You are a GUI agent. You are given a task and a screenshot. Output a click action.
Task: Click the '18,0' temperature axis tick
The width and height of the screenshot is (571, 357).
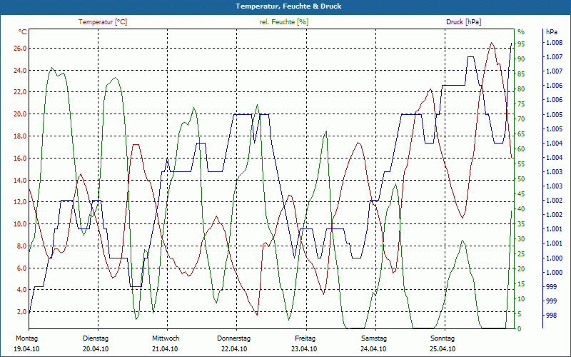[20, 136]
